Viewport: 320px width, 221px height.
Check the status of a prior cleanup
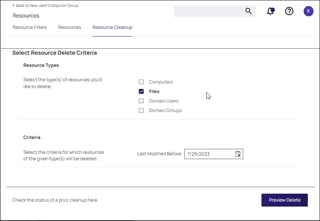(54, 200)
